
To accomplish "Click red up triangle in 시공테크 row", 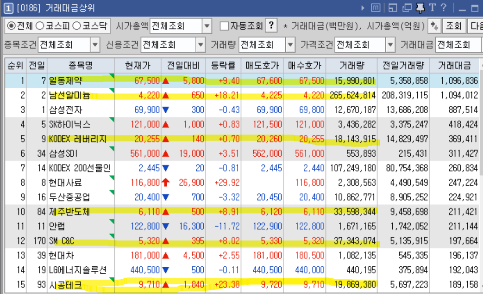I will click(x=165, y=284).
